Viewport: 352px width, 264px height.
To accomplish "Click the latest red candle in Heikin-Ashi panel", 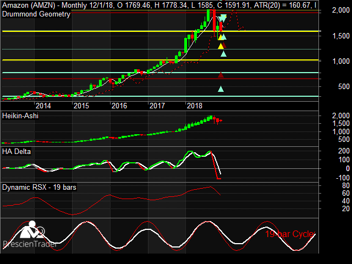I will 221,121.
